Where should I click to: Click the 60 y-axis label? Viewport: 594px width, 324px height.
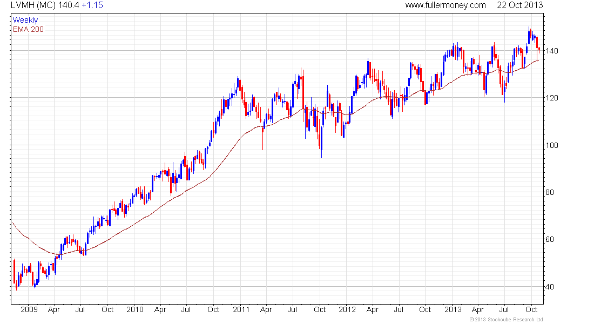[549, 239]
